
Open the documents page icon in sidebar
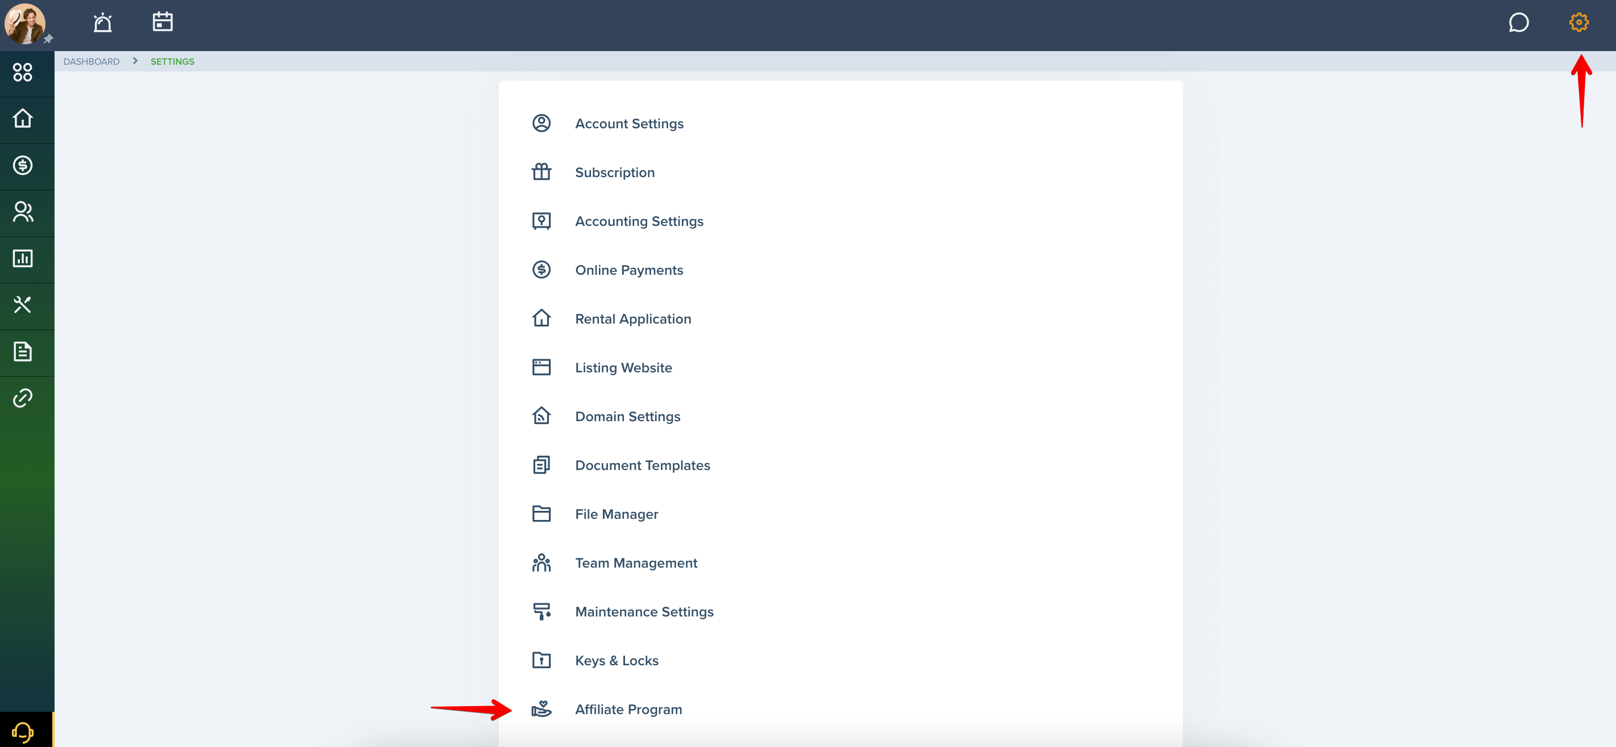23,351
